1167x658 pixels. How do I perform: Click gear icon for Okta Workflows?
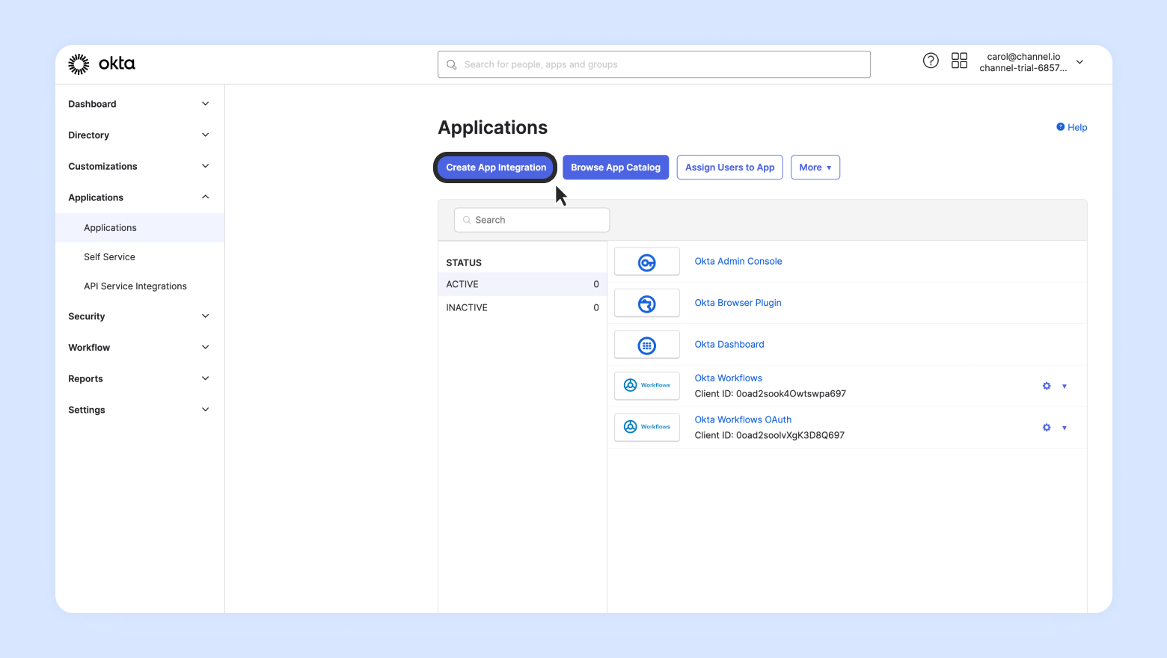[1047, 386]
